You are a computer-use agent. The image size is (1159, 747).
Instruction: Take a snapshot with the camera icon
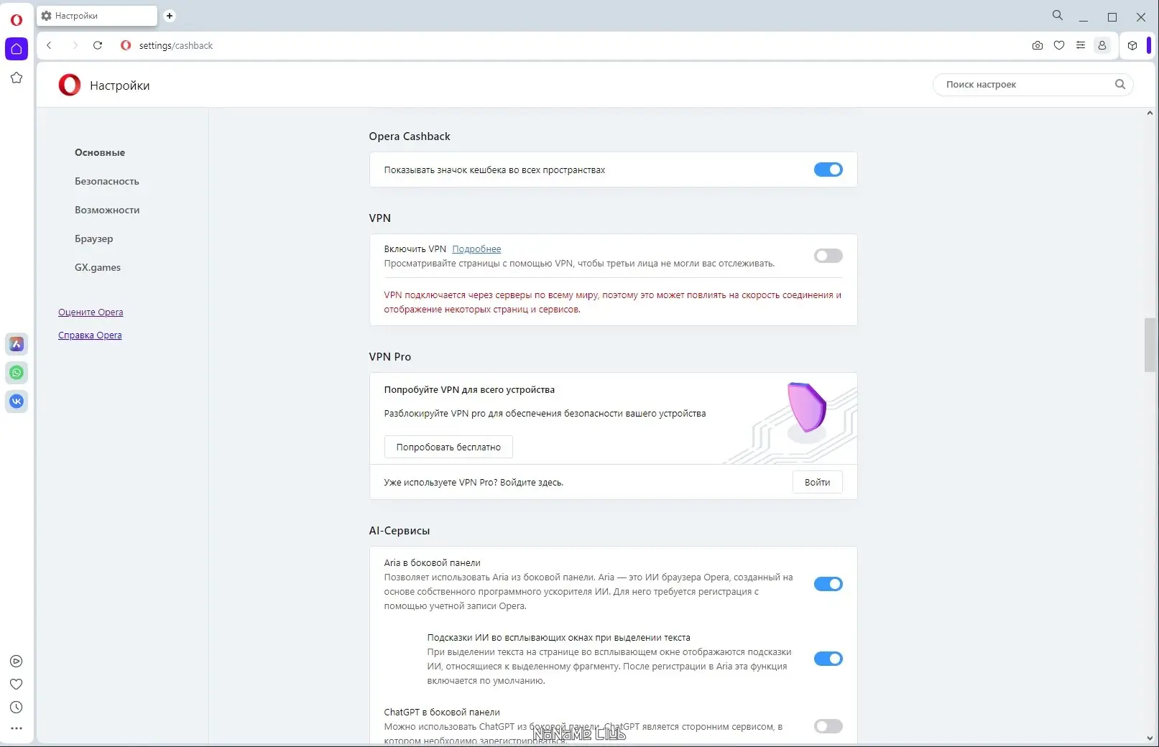pyautogui.click(x=1038, y=45)
